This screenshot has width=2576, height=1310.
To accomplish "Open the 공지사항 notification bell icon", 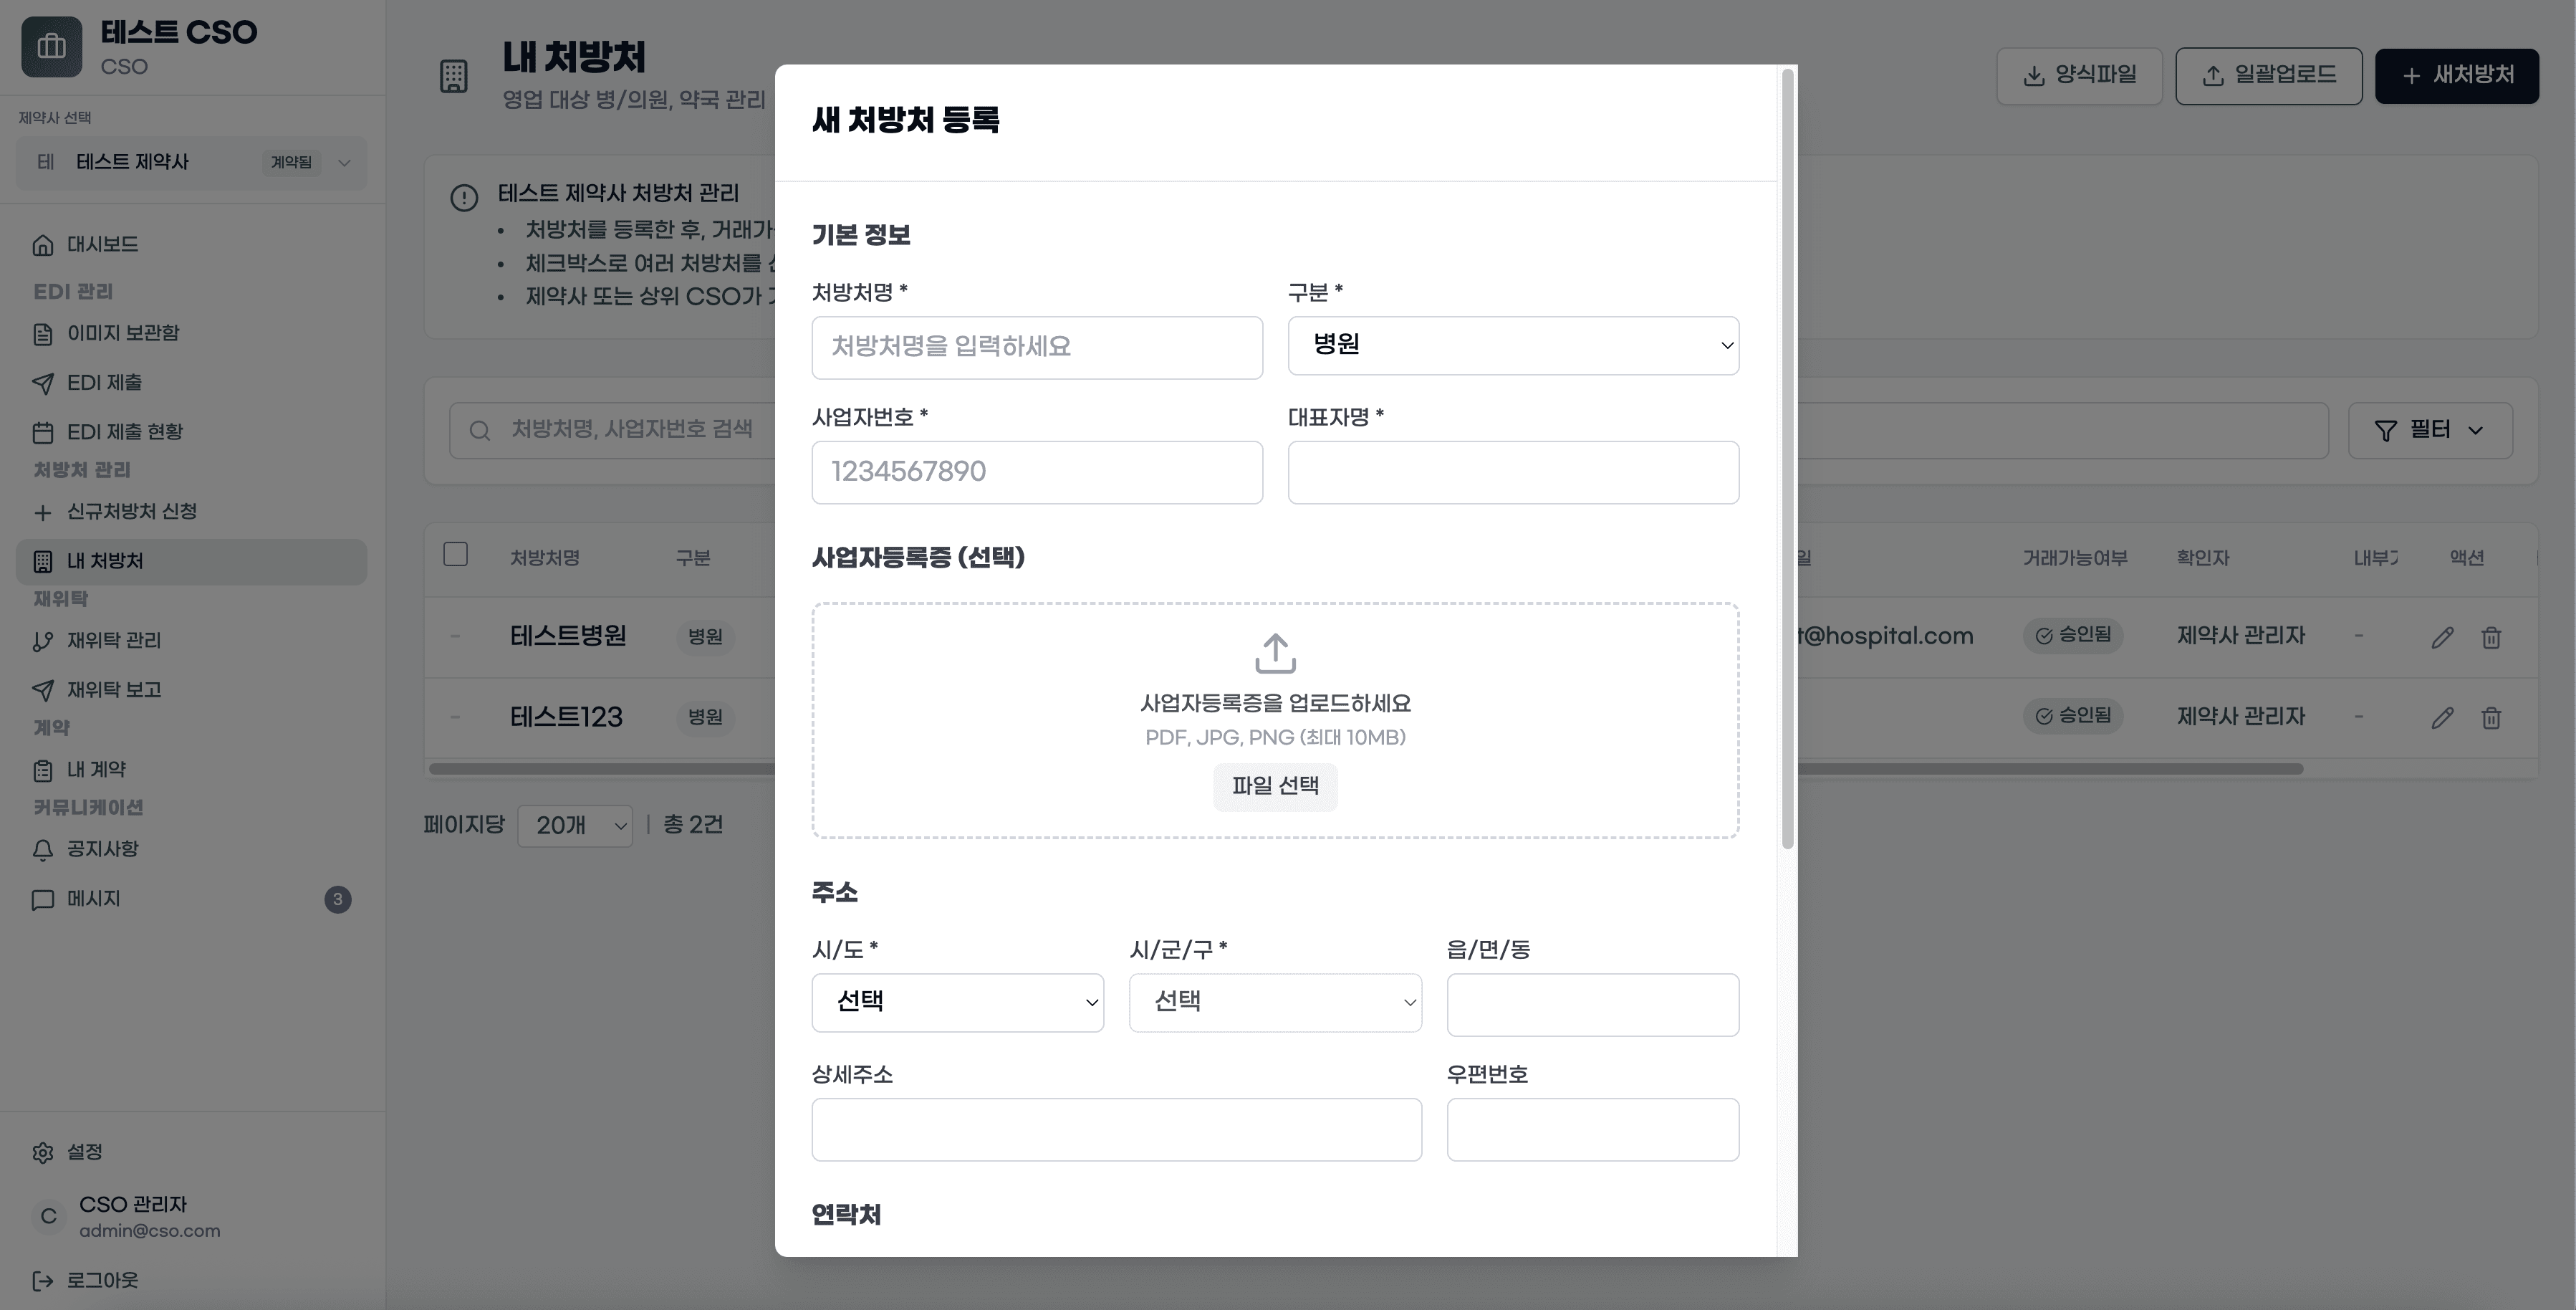I will 42,848.
